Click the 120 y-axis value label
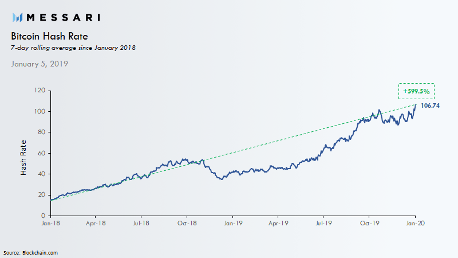 (x=40, y=90)
